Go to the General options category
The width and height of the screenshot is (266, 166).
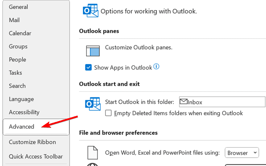tap(19, 7)
